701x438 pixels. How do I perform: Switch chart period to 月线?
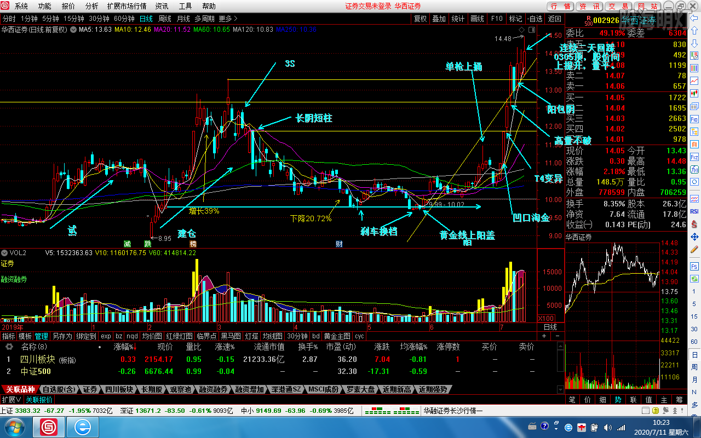tap(183, 19)
